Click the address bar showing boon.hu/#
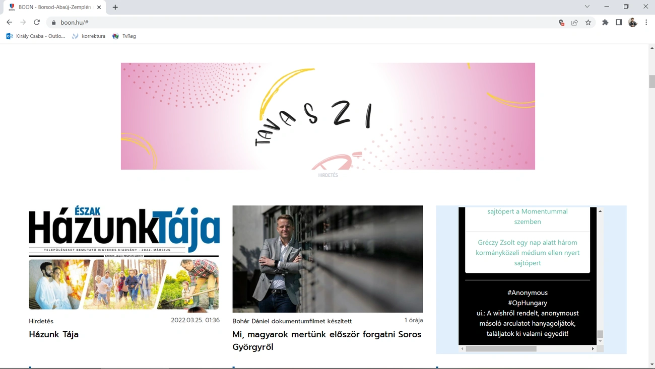The height and width of the screenshot is (369, 655). pos(302,22)
